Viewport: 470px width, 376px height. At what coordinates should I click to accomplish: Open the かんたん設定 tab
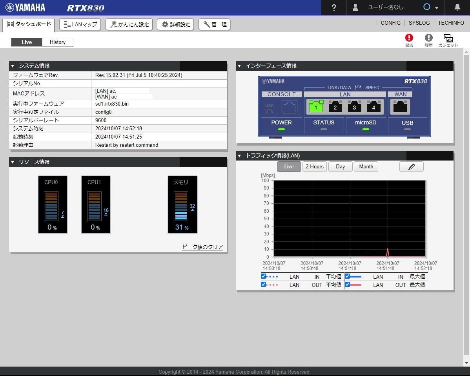point(129,25)
